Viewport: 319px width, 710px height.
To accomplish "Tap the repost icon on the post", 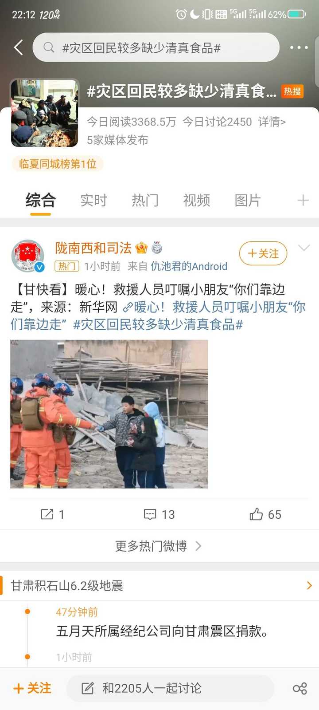I will coord(47,514).
